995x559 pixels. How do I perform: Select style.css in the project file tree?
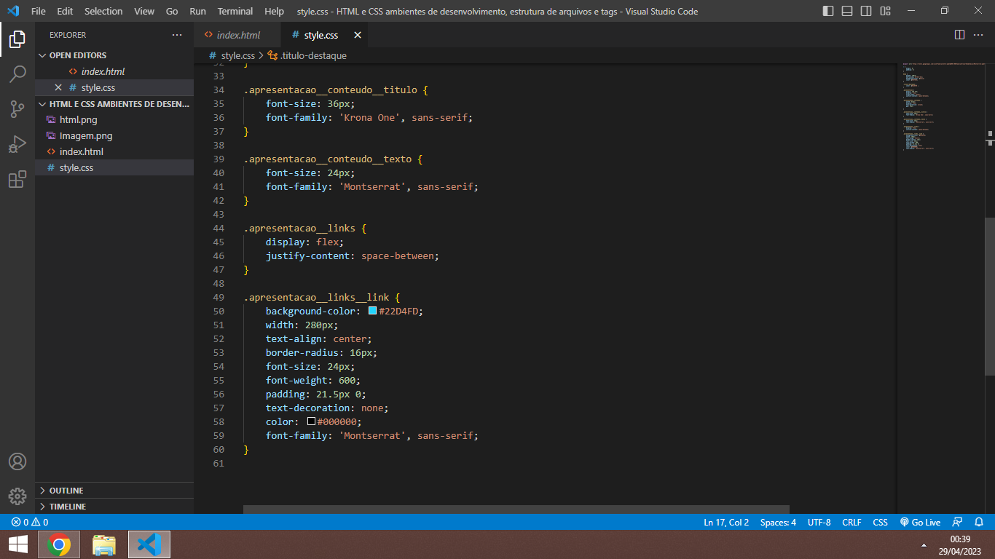114,167
